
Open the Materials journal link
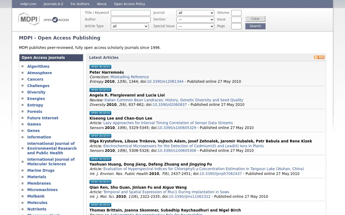pyautogui.click(x=37, y=177)
